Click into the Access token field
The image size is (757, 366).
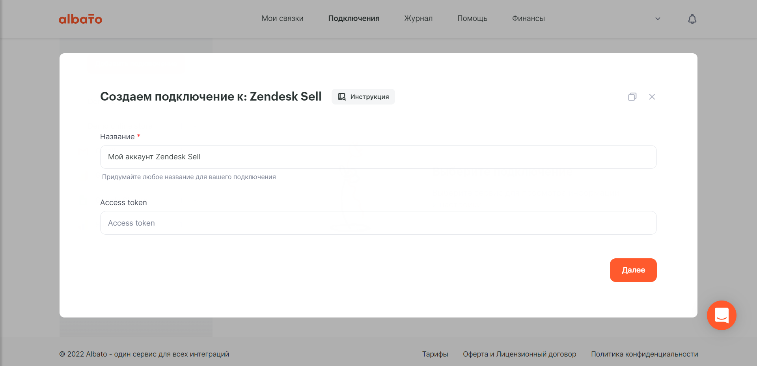378,223
